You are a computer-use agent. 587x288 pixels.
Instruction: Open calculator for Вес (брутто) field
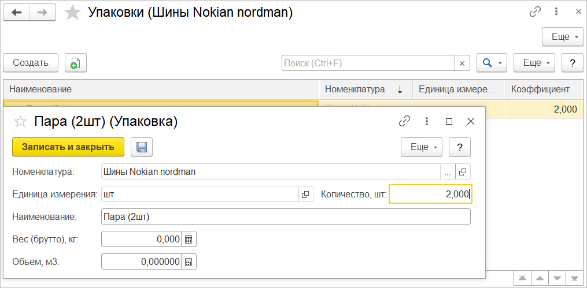[189, 239]
